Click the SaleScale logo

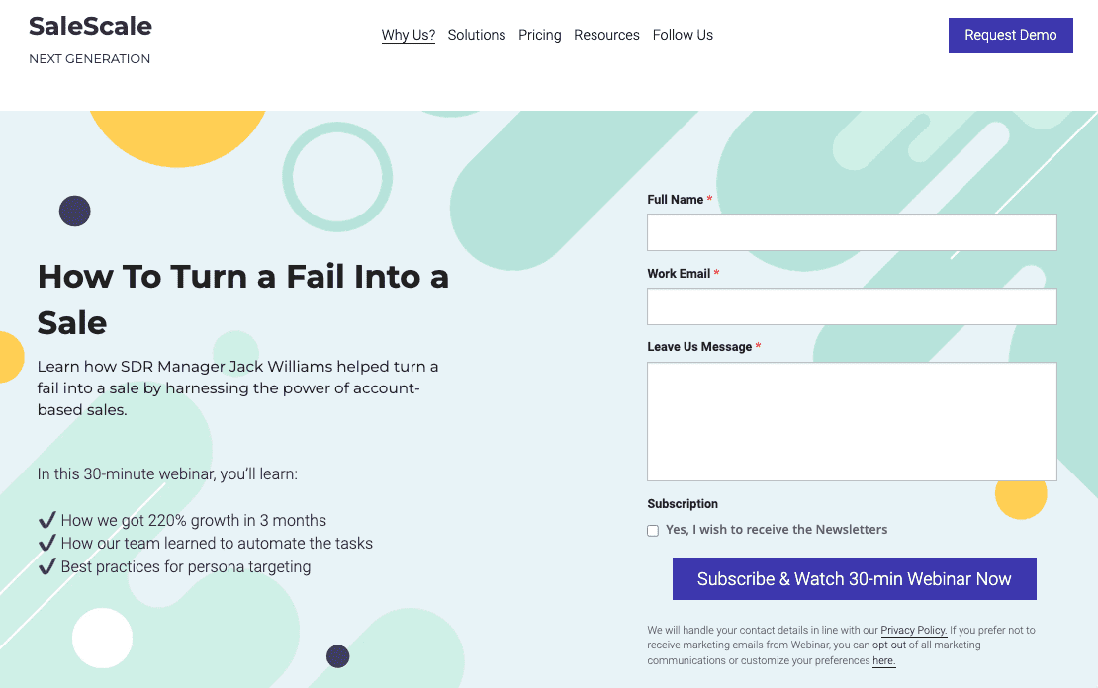point(90,26)
